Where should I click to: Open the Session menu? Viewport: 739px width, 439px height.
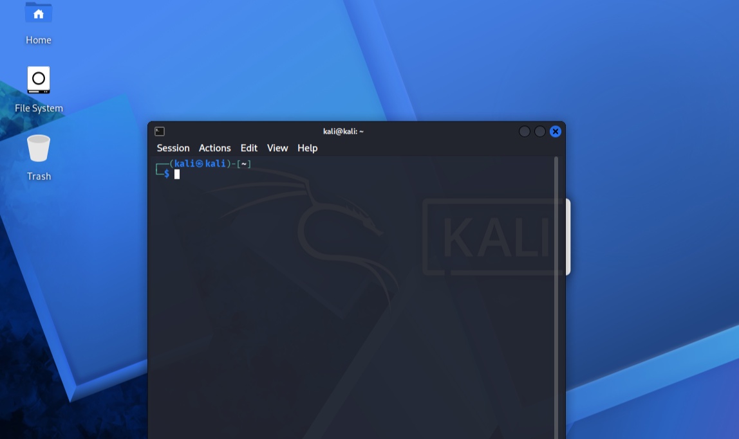173,148
